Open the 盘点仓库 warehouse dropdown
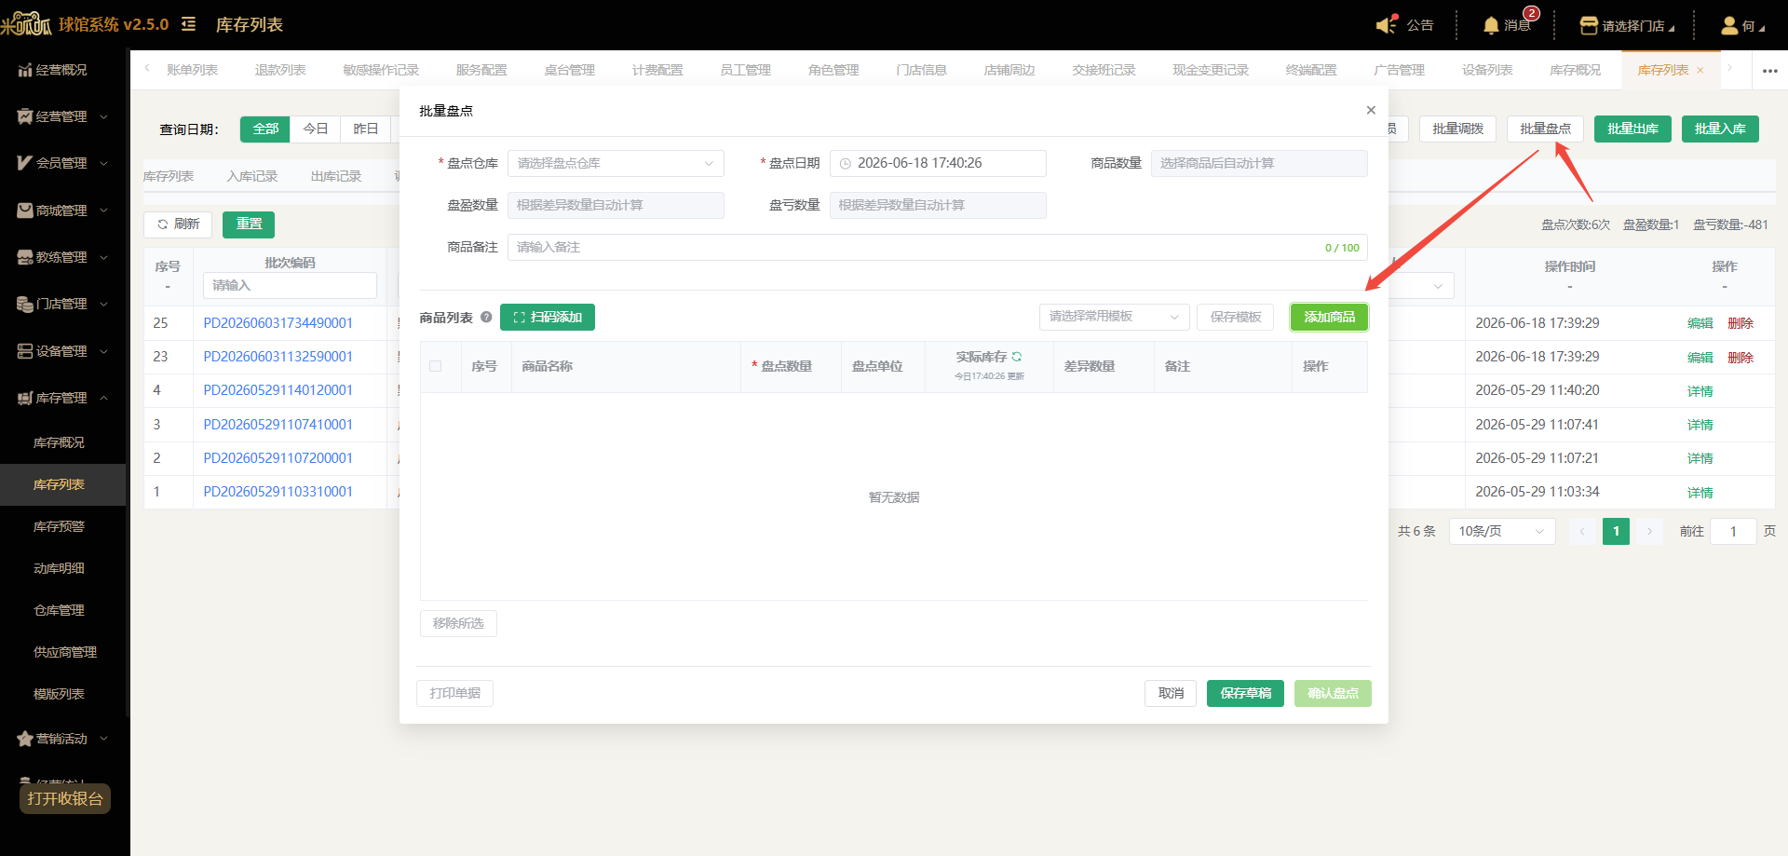1788x856 pixels. coord(616,163)
